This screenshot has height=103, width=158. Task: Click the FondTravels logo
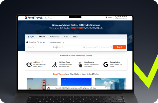tap(34, 18)
